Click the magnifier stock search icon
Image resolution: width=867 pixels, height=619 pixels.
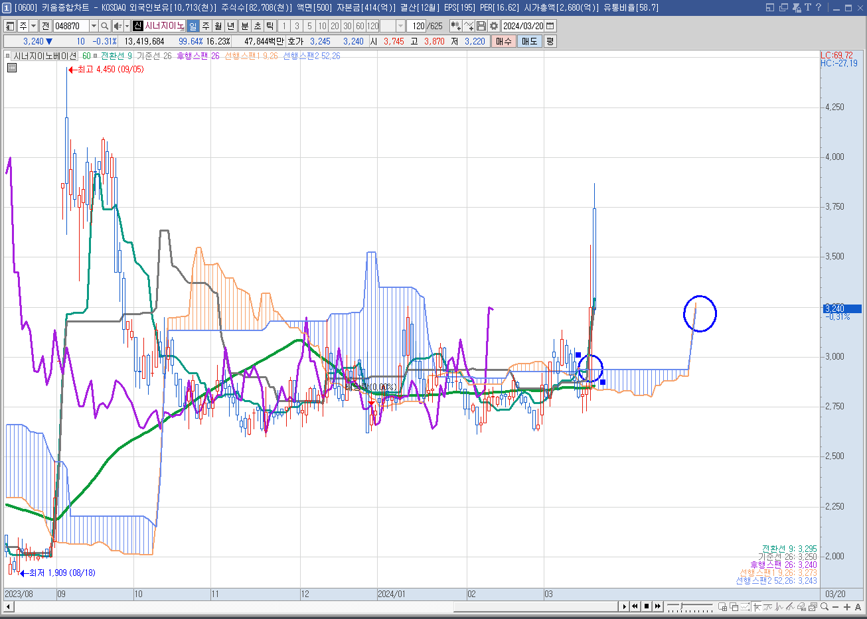[105, 26]
